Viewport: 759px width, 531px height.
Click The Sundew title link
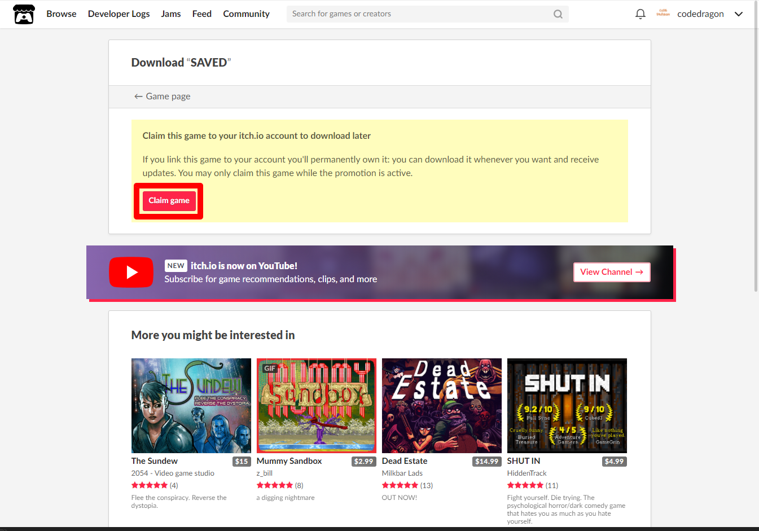tap(155, 461)
